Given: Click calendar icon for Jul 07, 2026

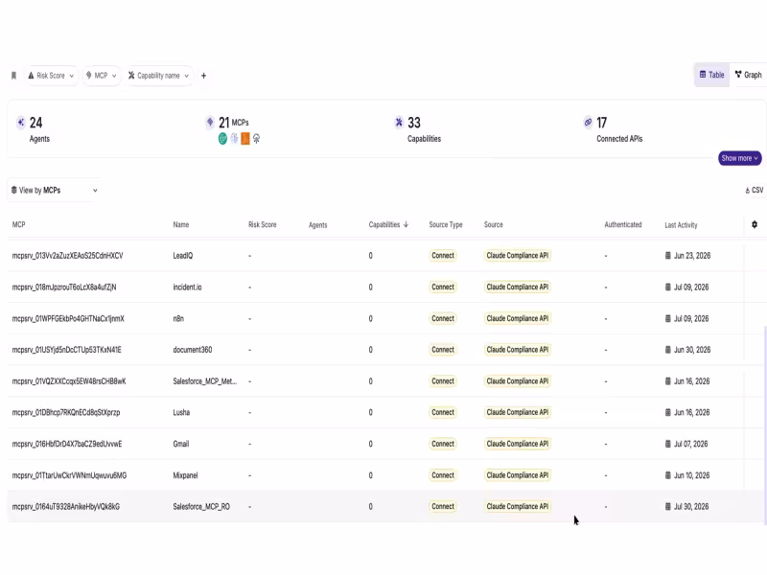Looking at the screenshot, I should pyautogui.click(x=667, y=444).
